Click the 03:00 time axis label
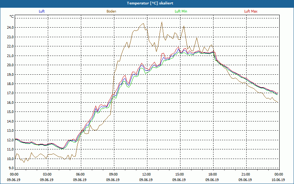294x184 pixels. (48, 174)
